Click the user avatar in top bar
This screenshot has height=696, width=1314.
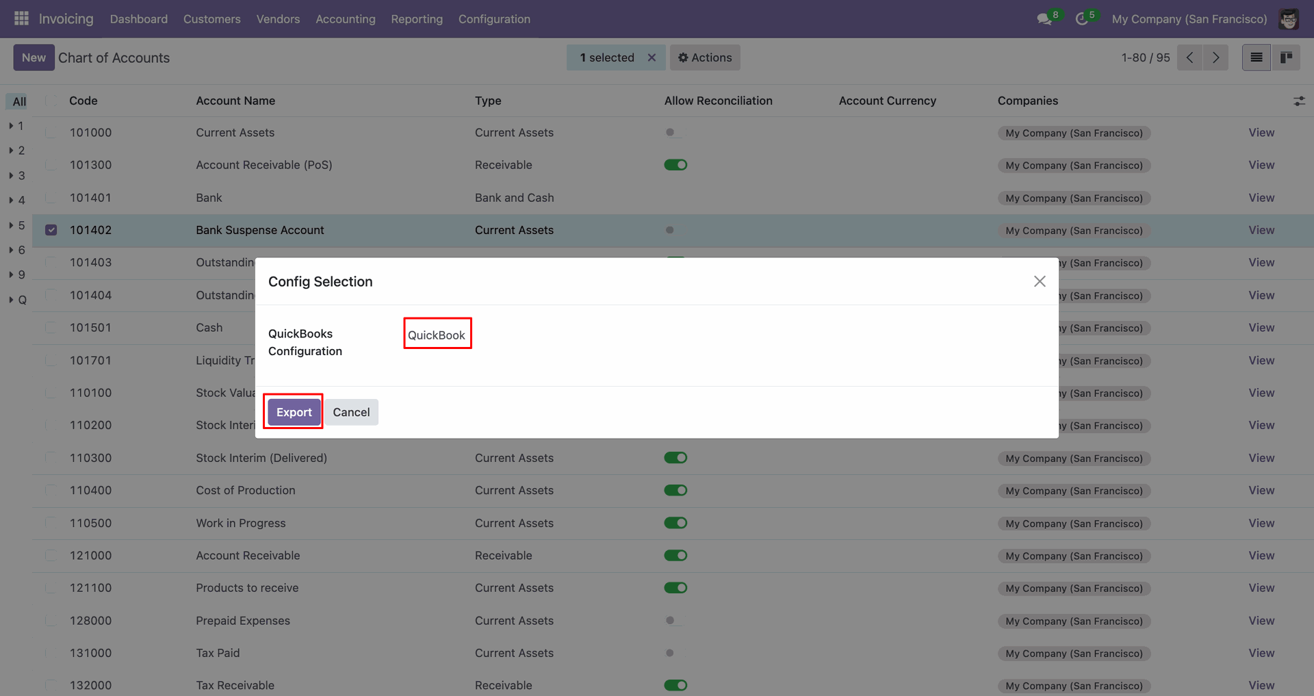click(1289, 19)
